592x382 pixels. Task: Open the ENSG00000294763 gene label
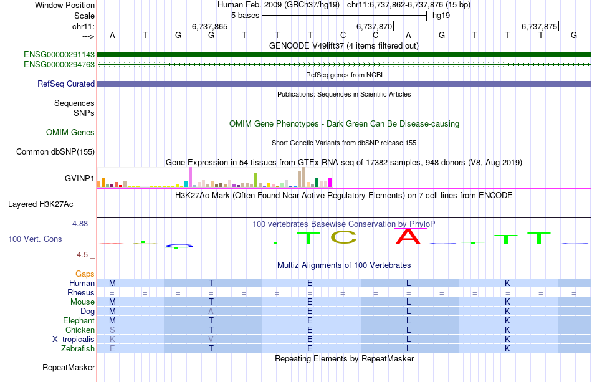[x=59, y=65]
